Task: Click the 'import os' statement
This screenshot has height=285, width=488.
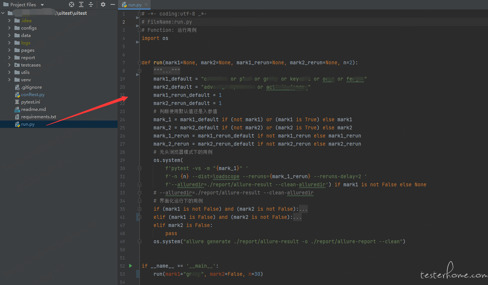Action: pos(155,38)
